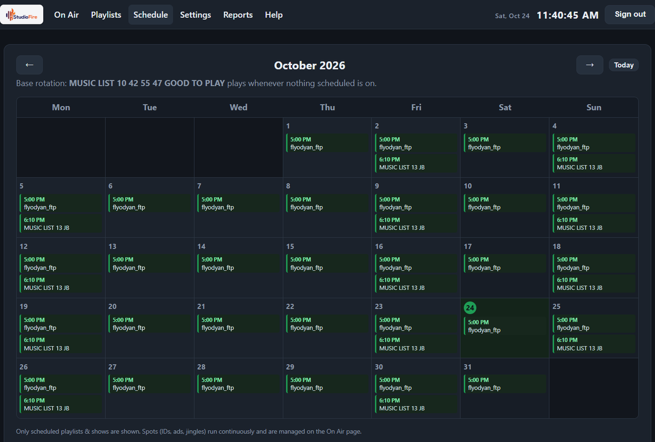Viewport: 655px width, 442px height.
Task: Click the StudioFire logo
Action: point(22,14)
